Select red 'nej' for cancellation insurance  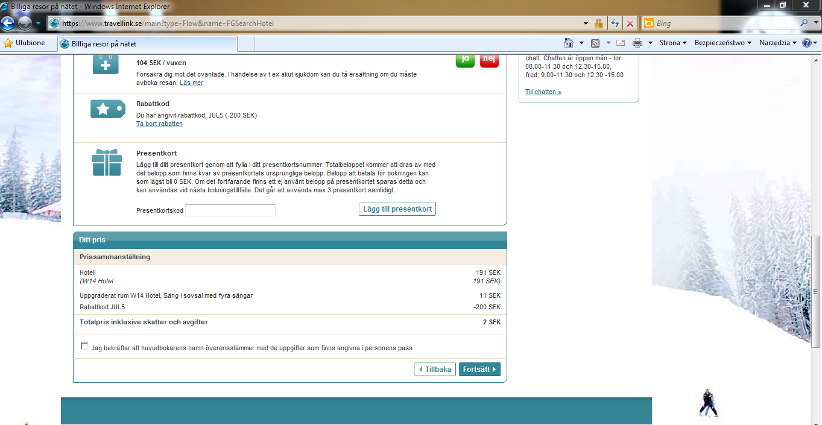point(489,60)
